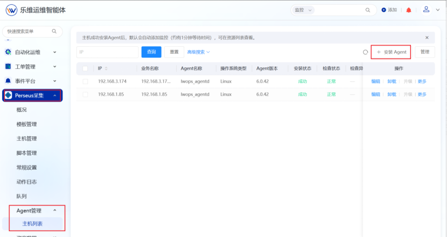
Task: Collapse the Agent管理 submenu chevron
Action: pos(55,211)
